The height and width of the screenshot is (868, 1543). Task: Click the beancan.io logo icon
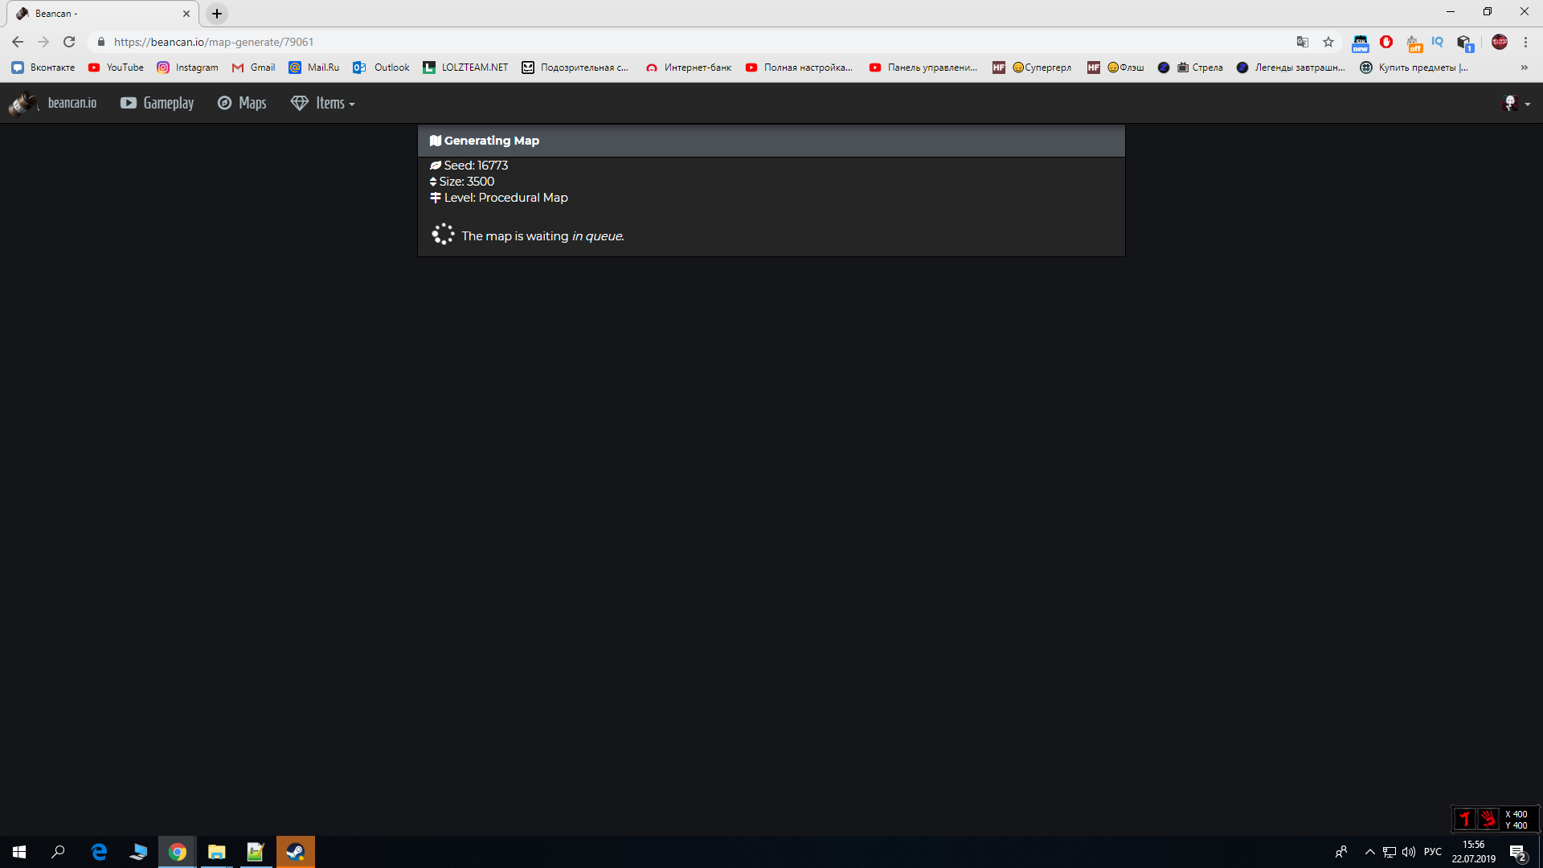[x=24, y=103]
